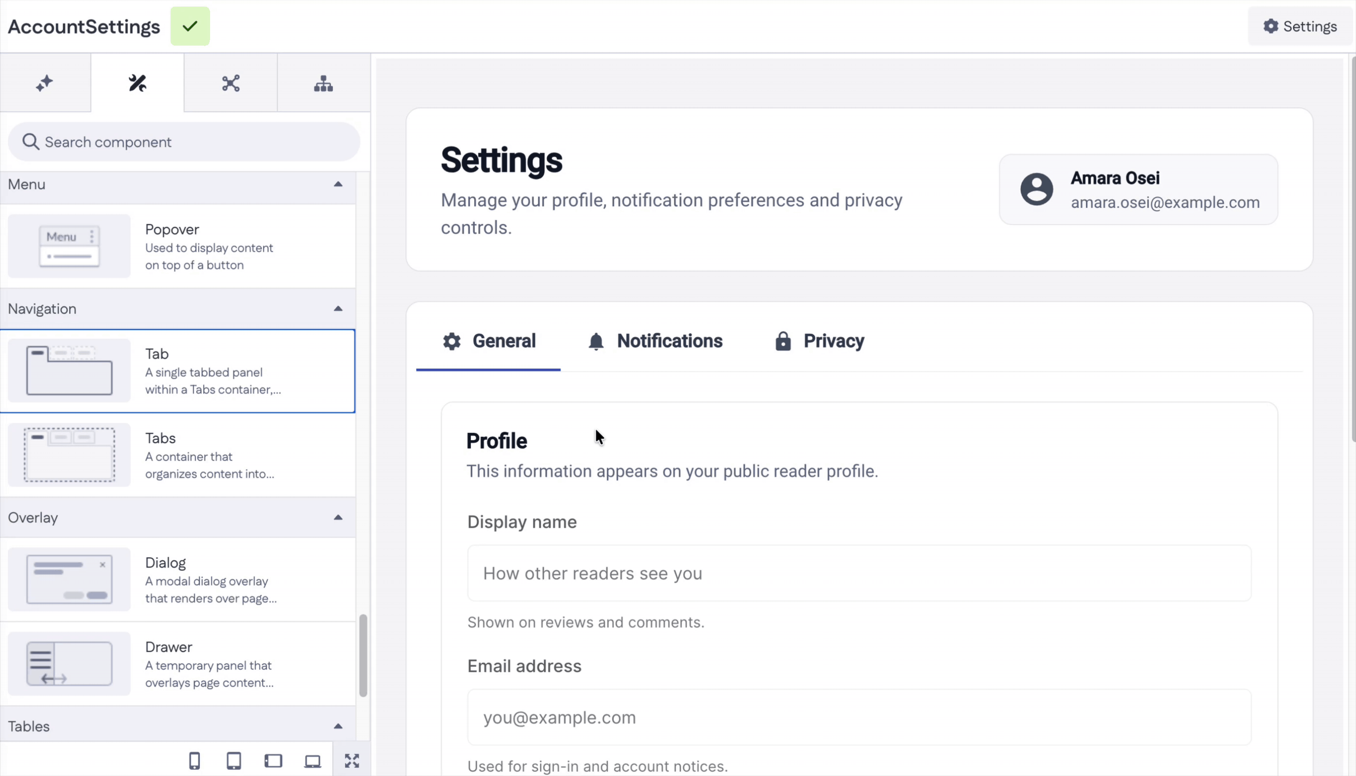The width and height of the screenshot is (1356, 776).
Task: Click the bell icon on Notifications tab
Action: point(597,341)
